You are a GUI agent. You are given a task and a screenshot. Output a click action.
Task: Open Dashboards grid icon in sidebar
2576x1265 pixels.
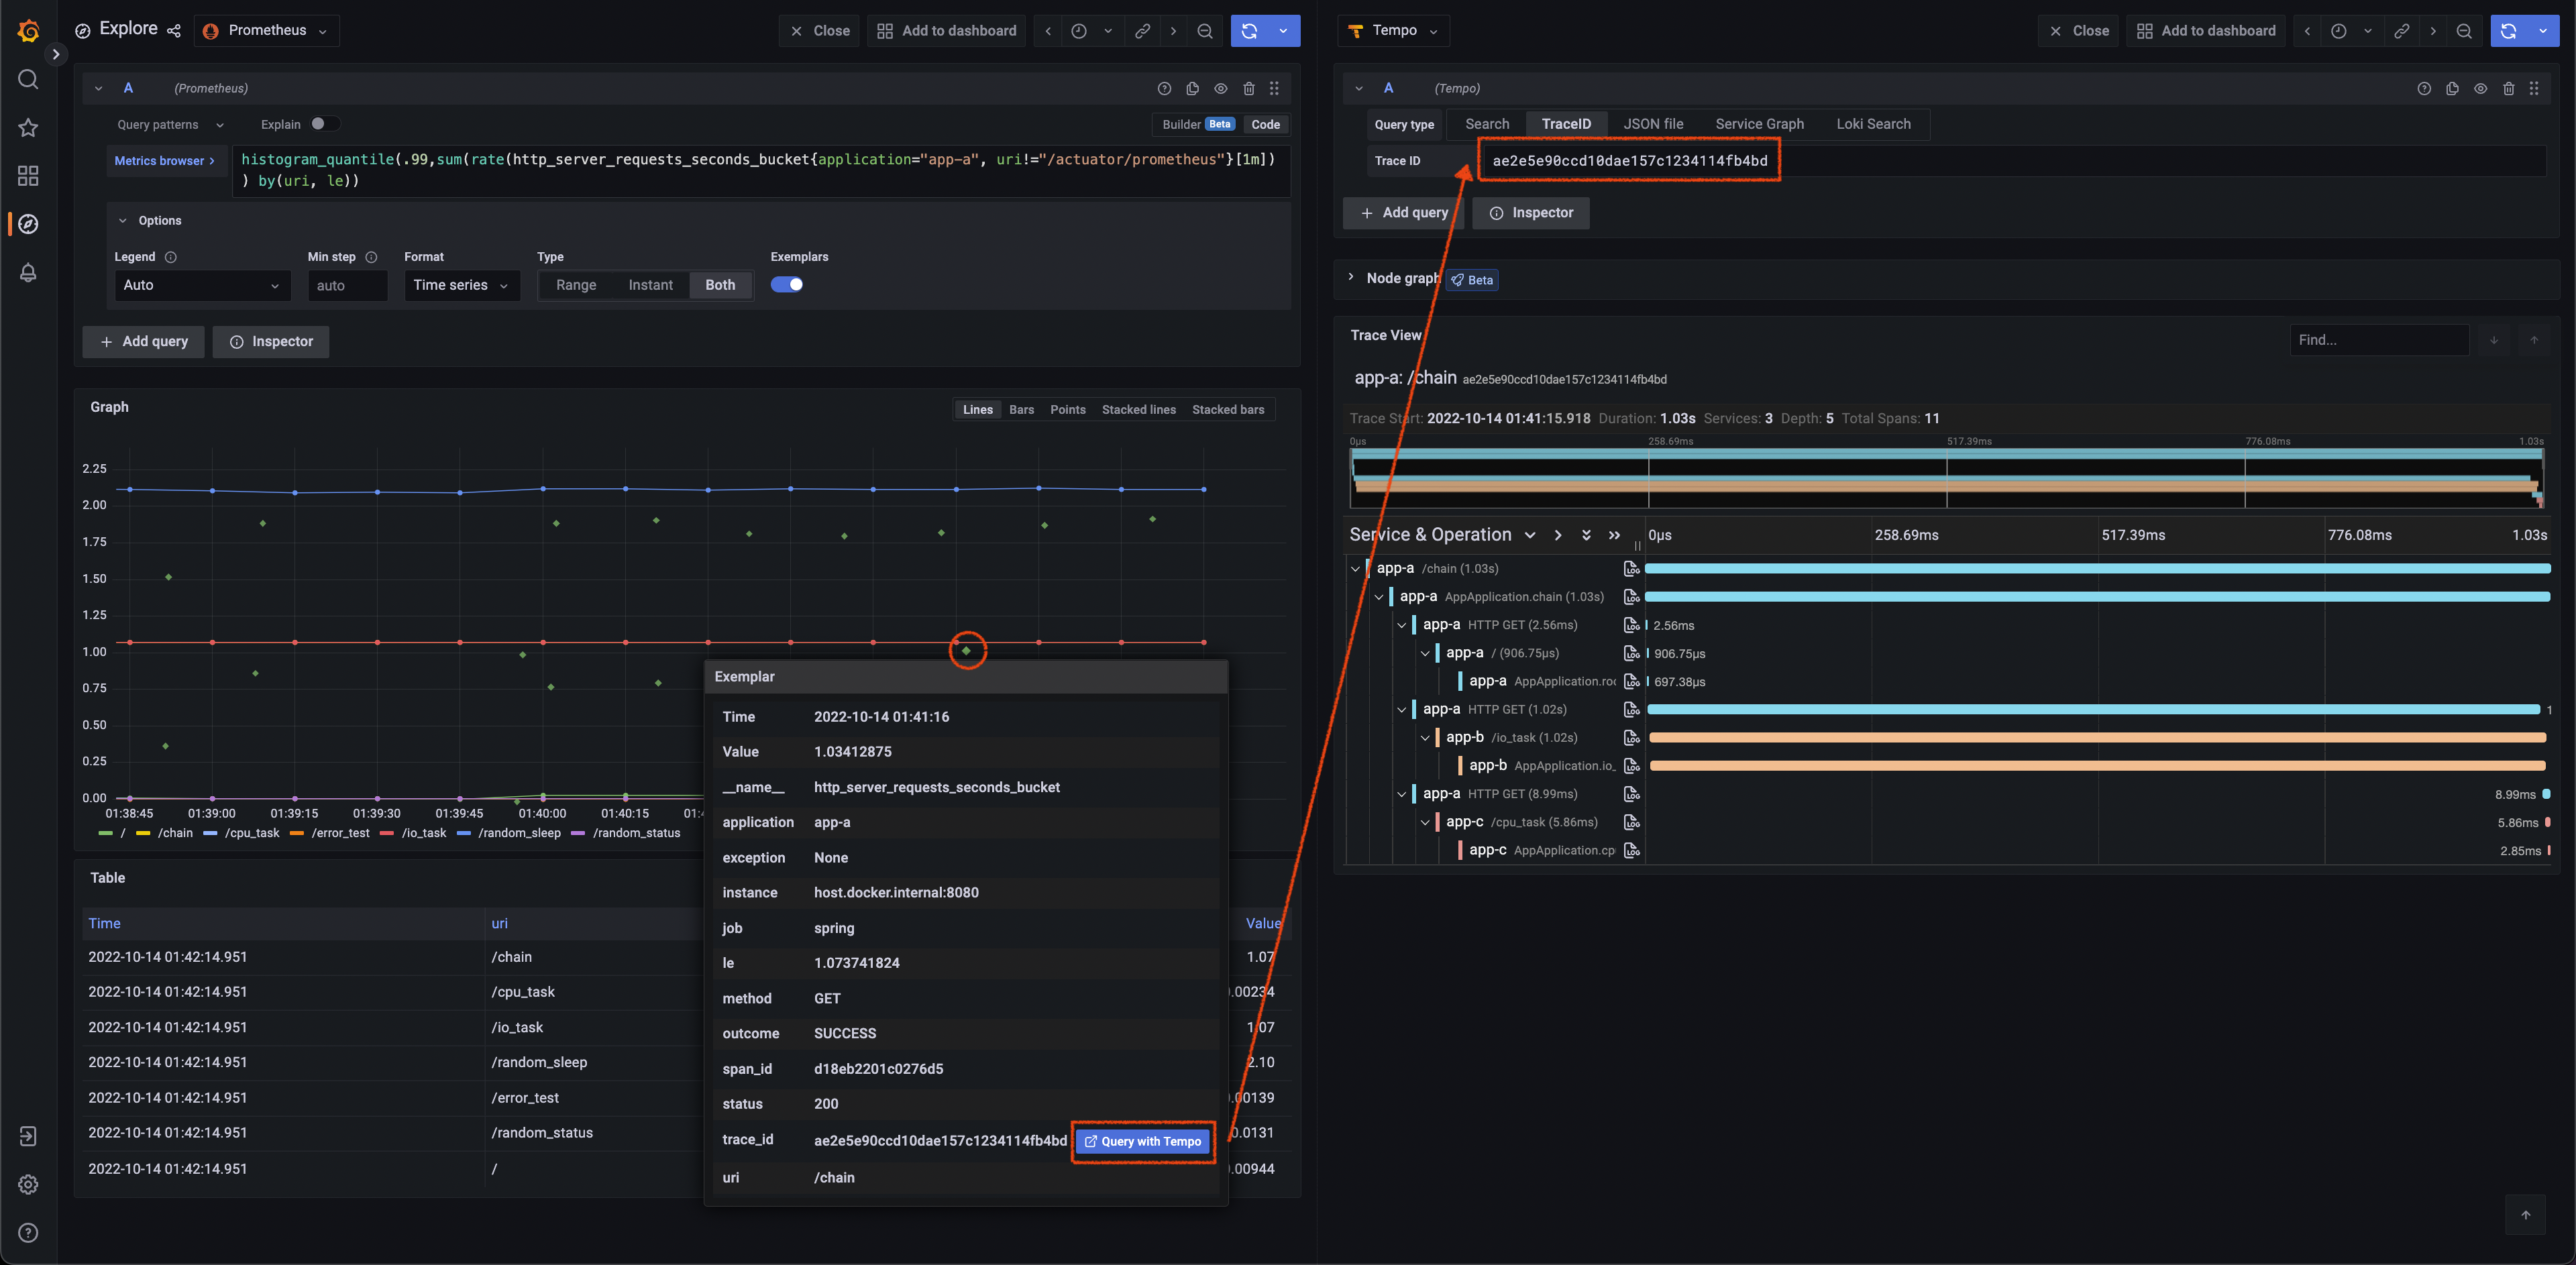tap(28, 176)
